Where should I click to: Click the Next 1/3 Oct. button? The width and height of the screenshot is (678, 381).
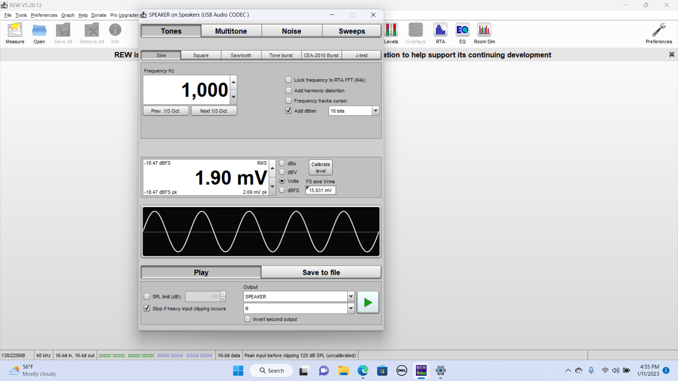(x=214, y=111)
